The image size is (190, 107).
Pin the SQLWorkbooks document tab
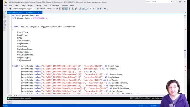(39, 12)
